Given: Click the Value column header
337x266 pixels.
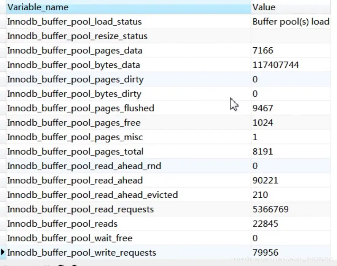Looking at the screenshot, I should coord(291,7).
